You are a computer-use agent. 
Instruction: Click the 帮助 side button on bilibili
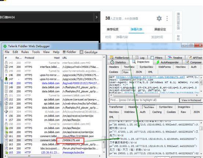pyautogui.click(x=178, y=38)
